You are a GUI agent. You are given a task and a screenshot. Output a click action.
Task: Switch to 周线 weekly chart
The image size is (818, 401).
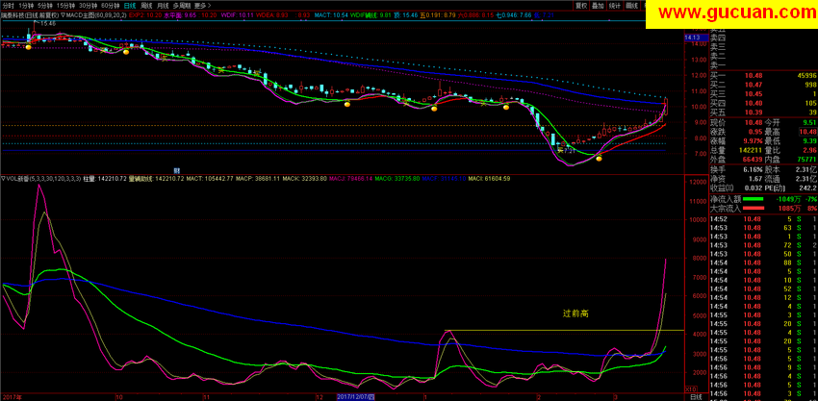(x=147, y=5)
